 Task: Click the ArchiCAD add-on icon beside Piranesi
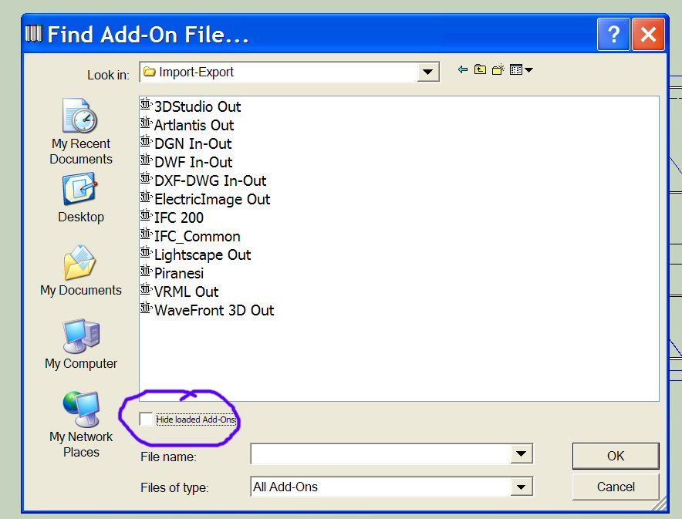147,272
